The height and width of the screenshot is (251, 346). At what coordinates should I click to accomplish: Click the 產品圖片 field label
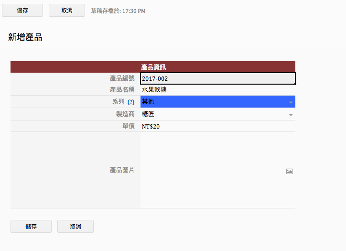click(122, 170)
